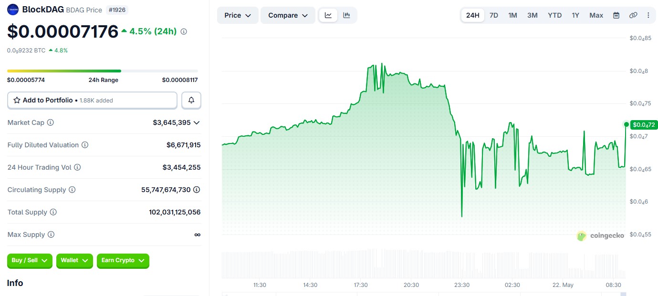Image resolution: width=658 pixels, height=296 pixels.
Task: Select the 24H time range tab
Action: (472, 15)
